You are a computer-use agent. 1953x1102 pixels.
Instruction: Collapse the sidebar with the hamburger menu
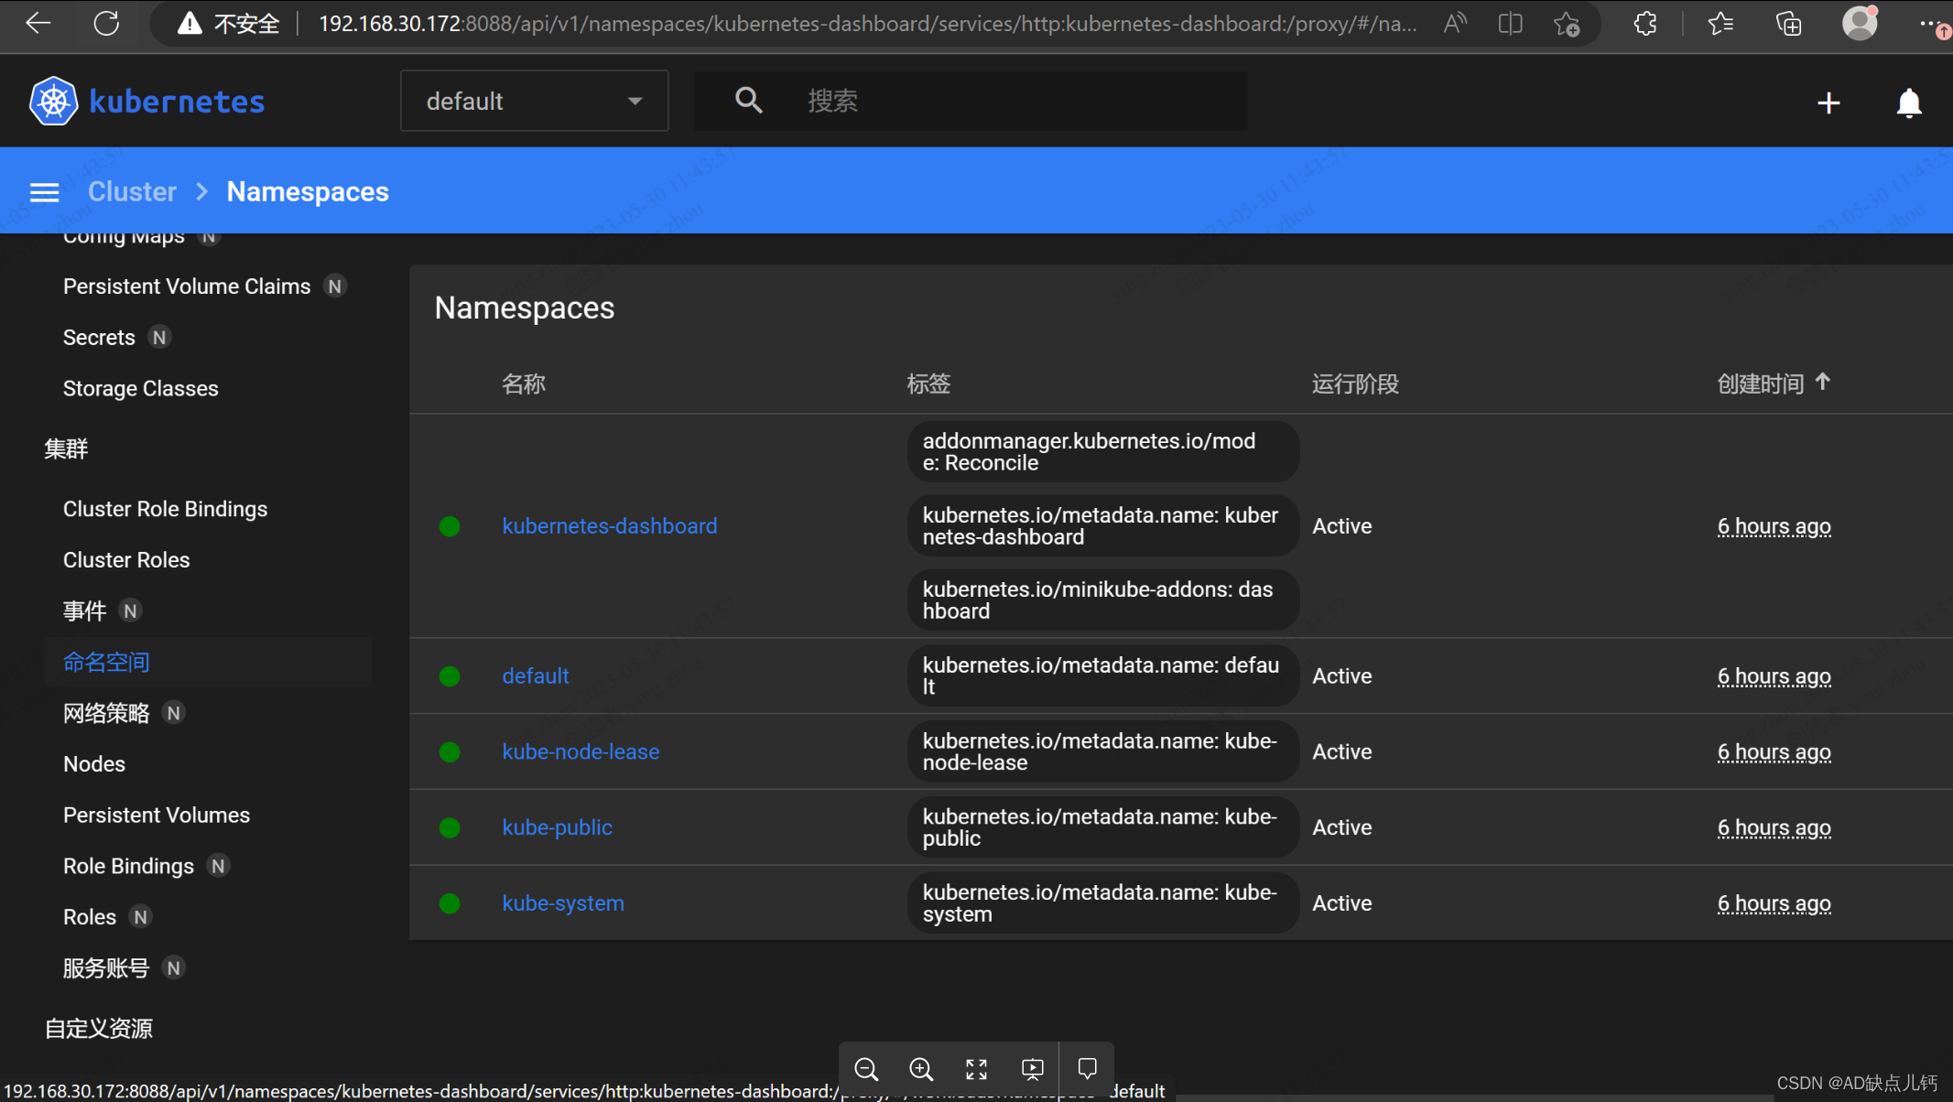pos(44,191)
